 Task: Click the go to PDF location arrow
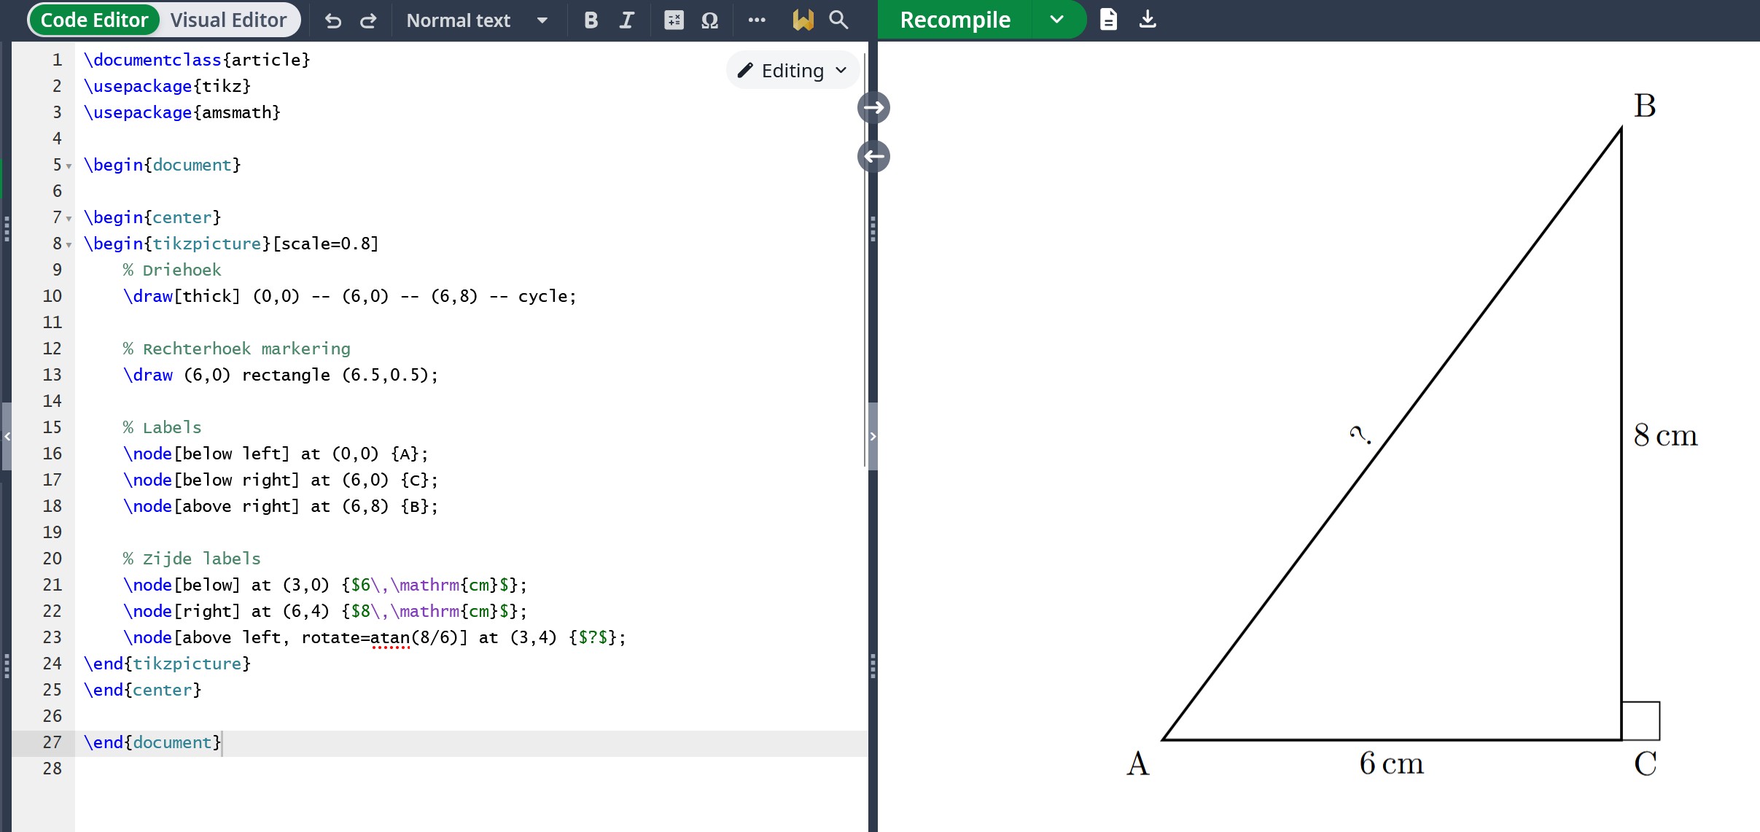tap(873, 108)
